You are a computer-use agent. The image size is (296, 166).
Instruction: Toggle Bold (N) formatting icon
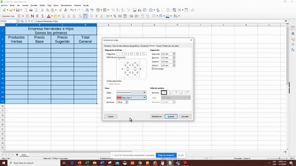(32, 16)
